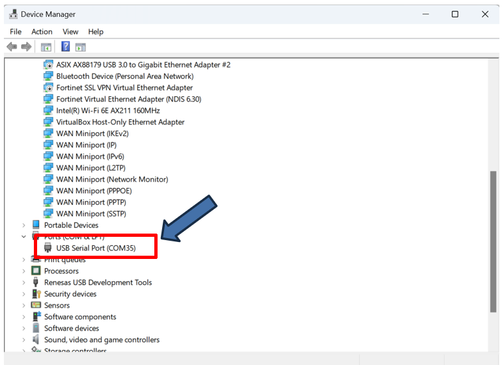The image size is (502, 365).
Task: Click the Show/Hide Action Pane icon
Action: 81,47
